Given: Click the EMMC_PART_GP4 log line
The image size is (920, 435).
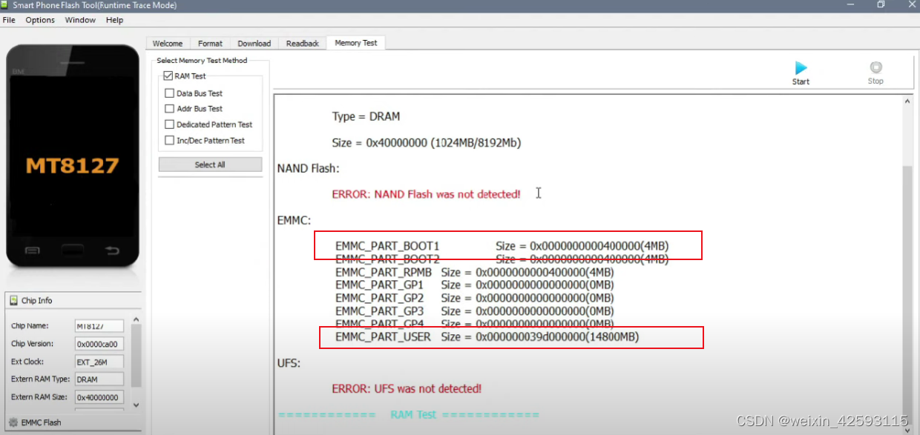Looking at the screenshot, I should click(475, 324).
